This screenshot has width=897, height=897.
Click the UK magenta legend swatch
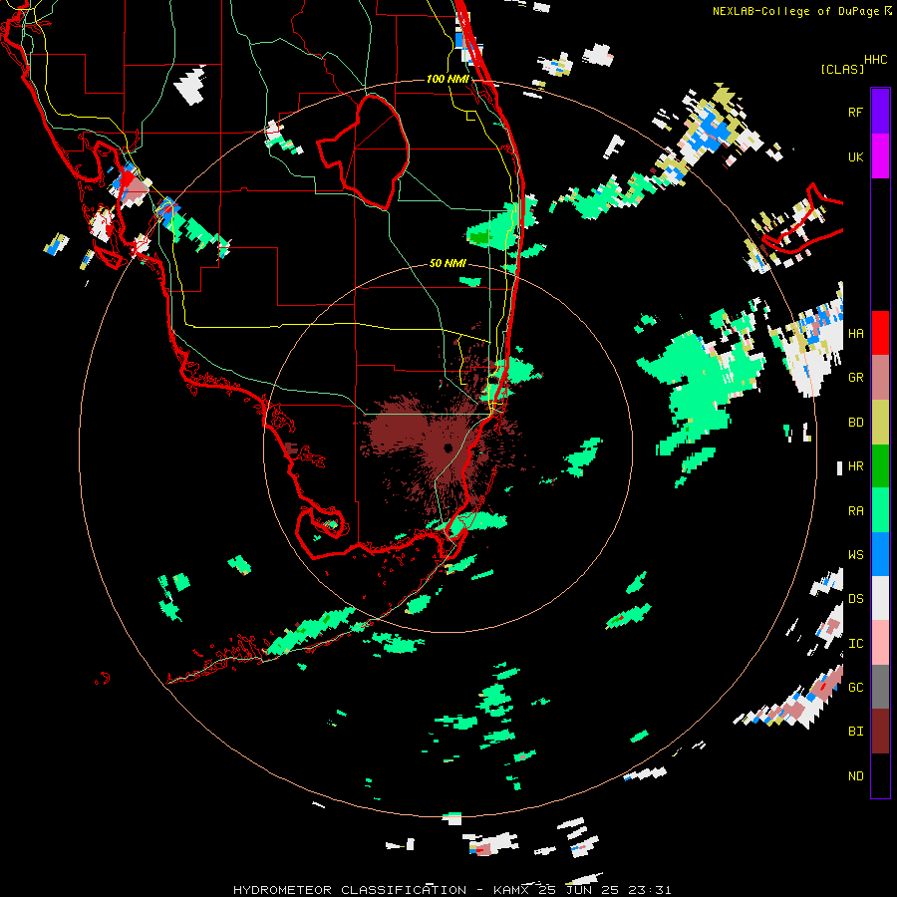coord(880,155)
